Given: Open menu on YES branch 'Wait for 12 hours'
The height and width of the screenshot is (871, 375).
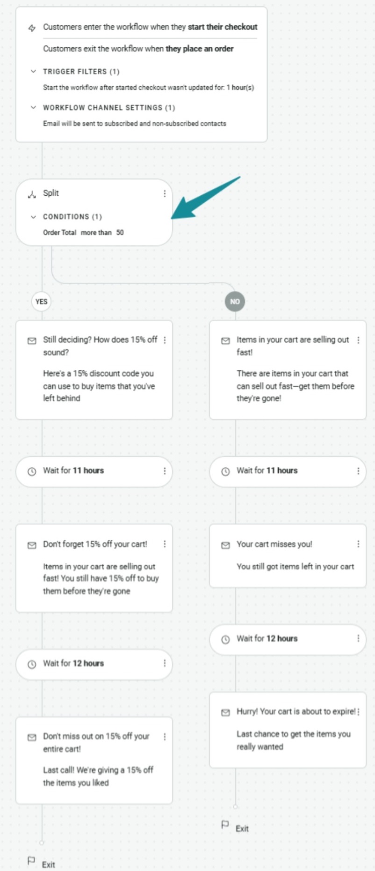Looking at the screenshot, I should tap(165, 664).
